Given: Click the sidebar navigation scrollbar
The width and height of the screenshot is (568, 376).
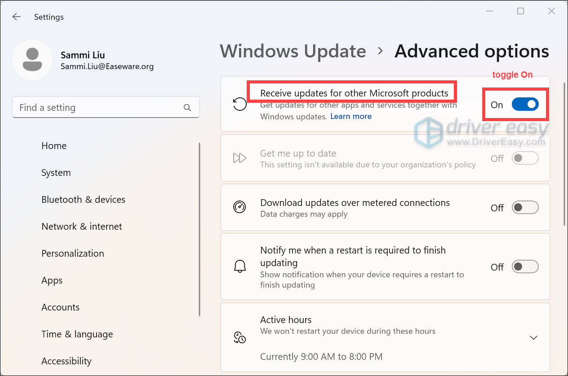Looking at the screenshot, I should pyautogui.click(x=200, y=229).
